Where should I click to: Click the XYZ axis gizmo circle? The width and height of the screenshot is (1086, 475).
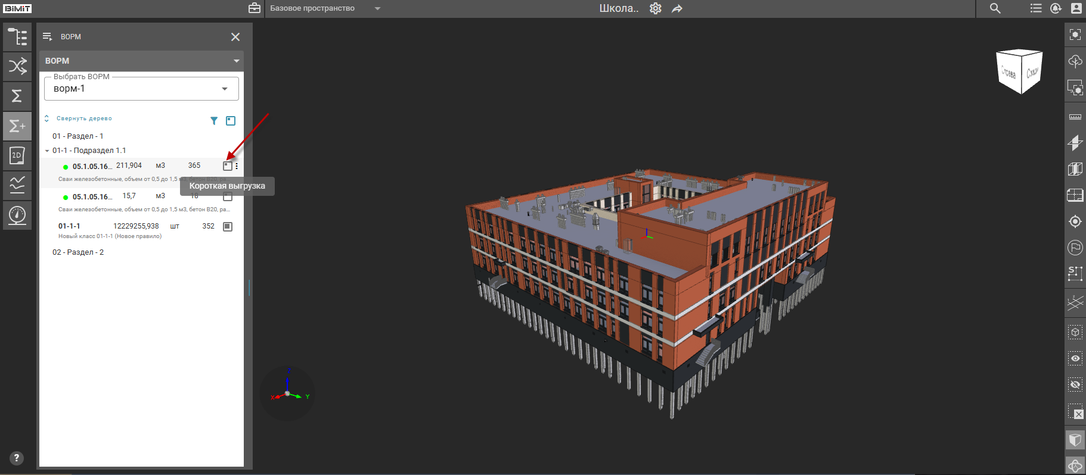(x=287, y=393)
